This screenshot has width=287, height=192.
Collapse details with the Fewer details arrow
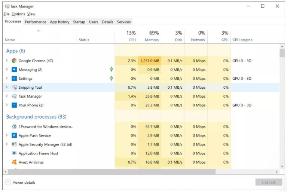8,182
